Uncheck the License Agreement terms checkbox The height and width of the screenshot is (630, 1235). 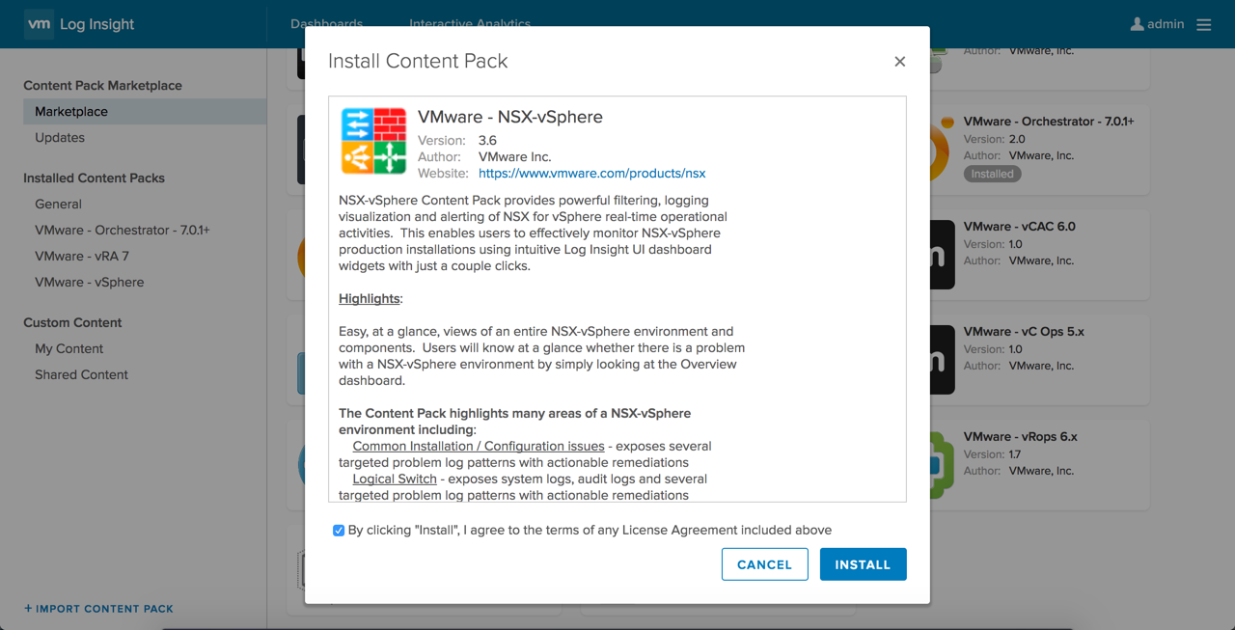(339, 531)
